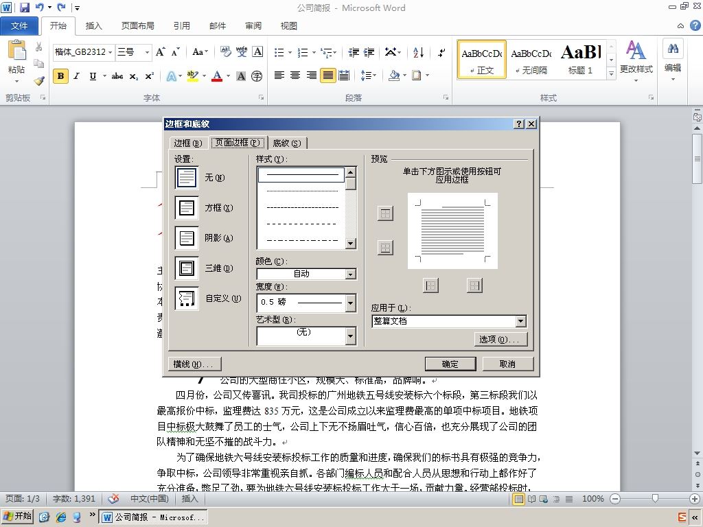Screen dimensions: 703x527
Task: Click the 选项 button
Action: click(500, 339)
